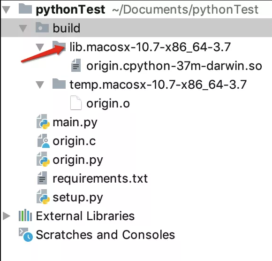This screenshot has width=272, height=261.
Task: Click the origin.c file icon
Action: 43,141
